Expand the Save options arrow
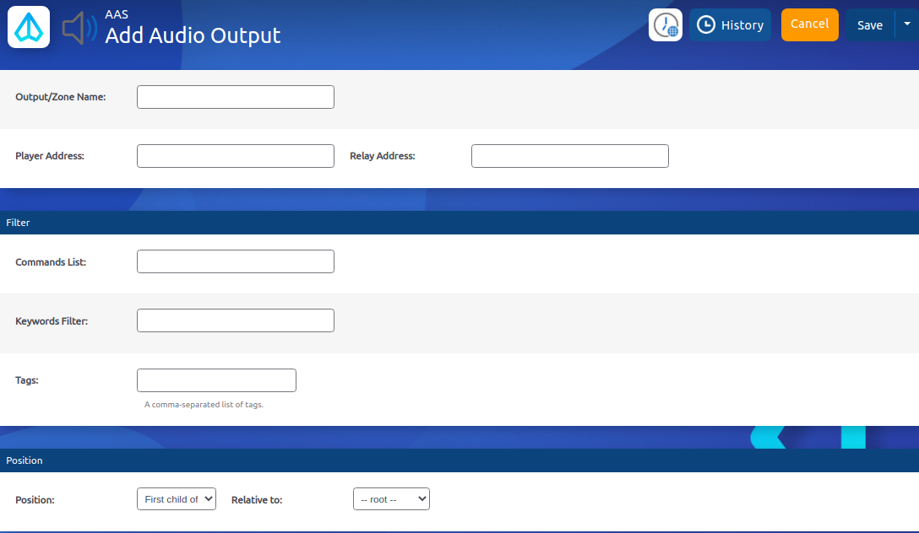This screenshot has height=533, width=919. click(907, 24)
